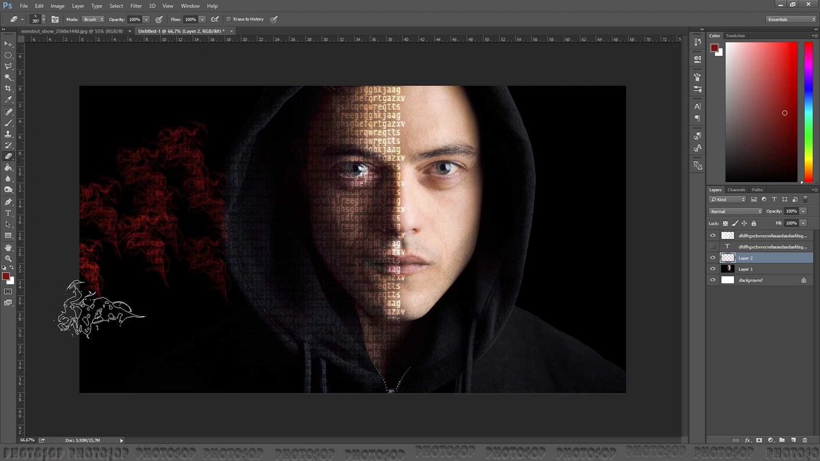The height and width of the screenshot is (461, 820).
Task: Select the Path Selection tool
Action: pos(8,224)
